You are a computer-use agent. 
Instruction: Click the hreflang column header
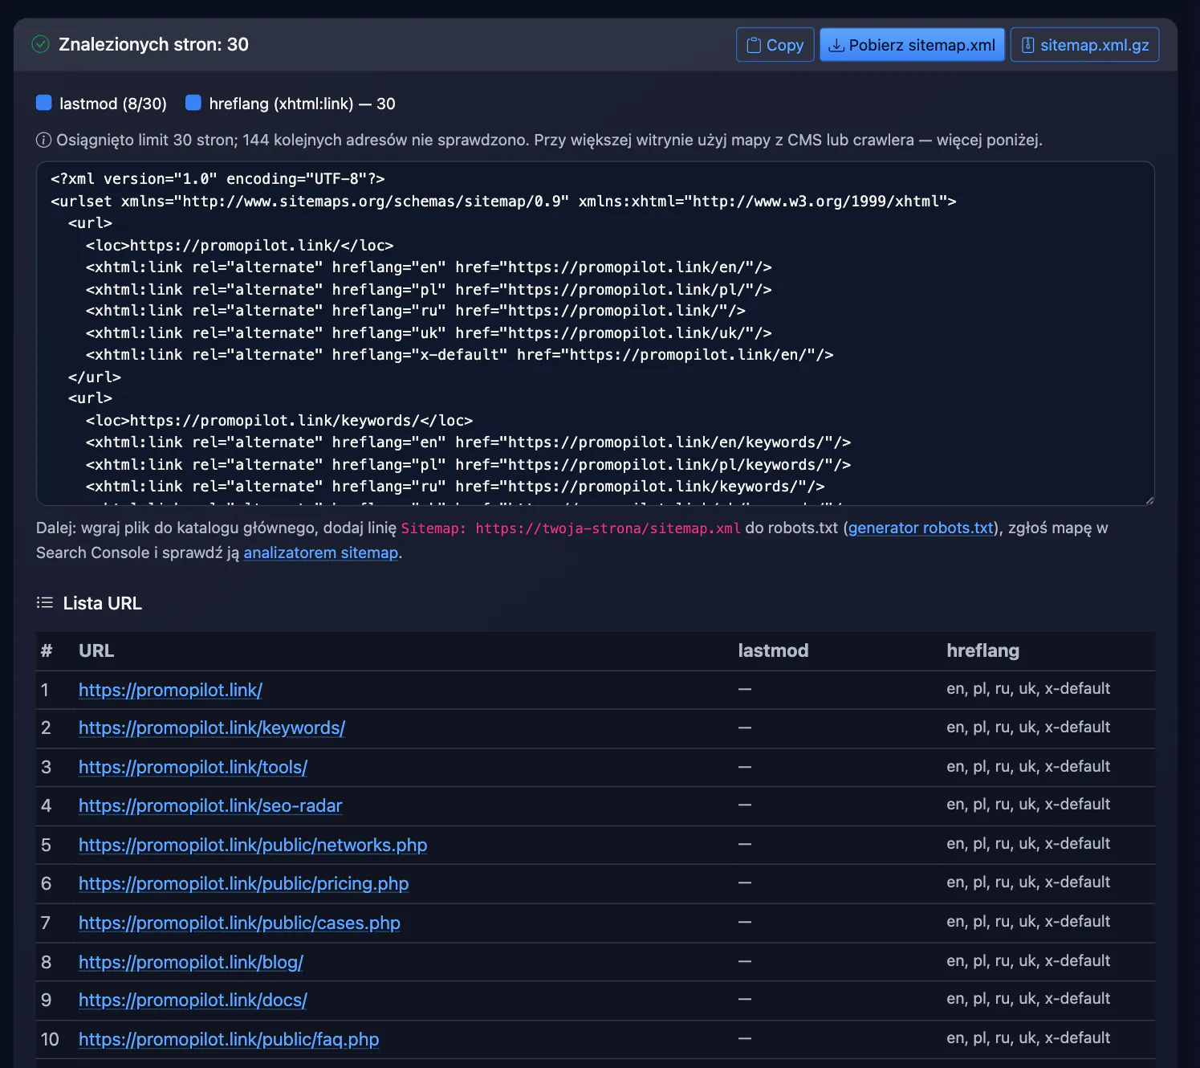tap(982, 650)
